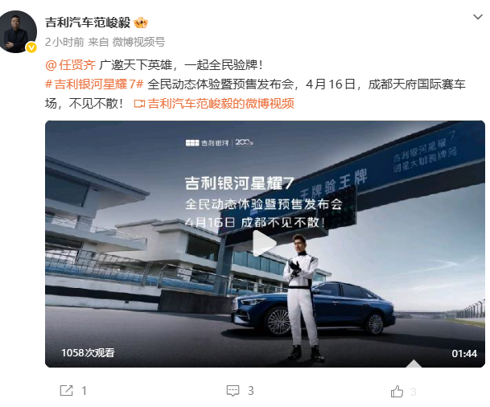Click the 1058次观看 view count

point(89,353)
